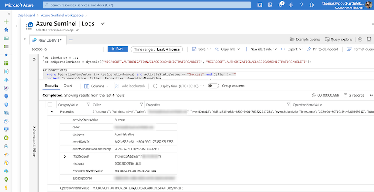Open Dashboard icon in left sidebar
Screen dimensions: 374x192
pyautogui.click(x=6, y=38)
